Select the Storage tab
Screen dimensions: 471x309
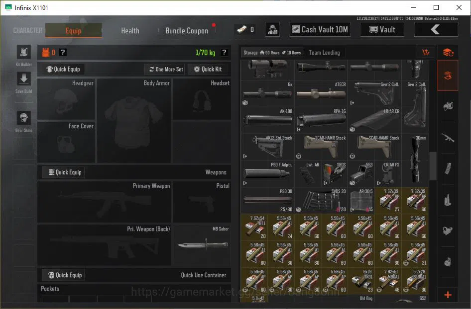pyautogui.click(x=272, y=53)
